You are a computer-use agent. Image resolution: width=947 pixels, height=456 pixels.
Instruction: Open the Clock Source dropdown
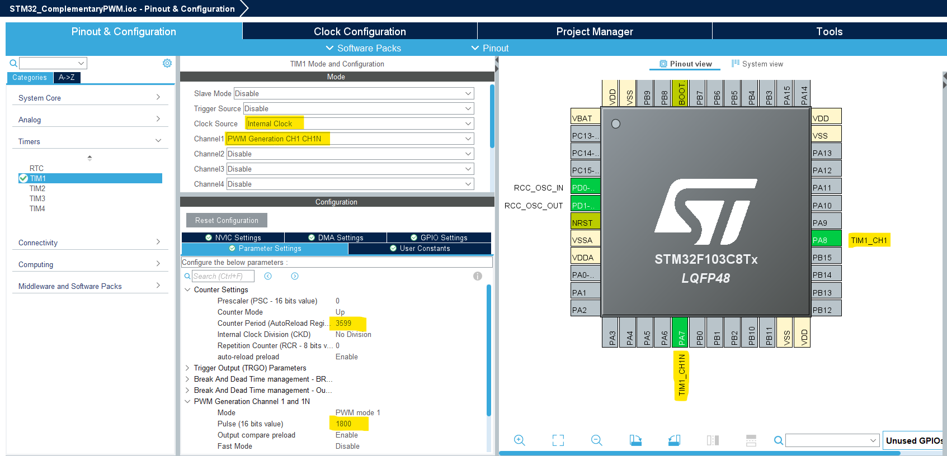click(468, 123)
